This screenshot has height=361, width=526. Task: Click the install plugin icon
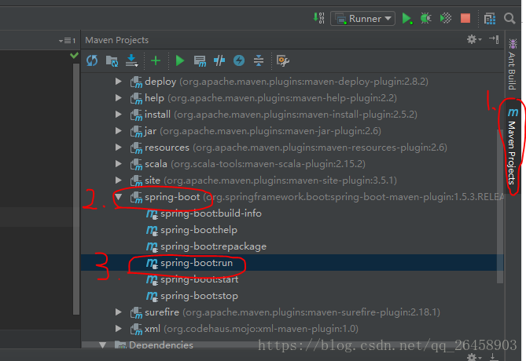[x=136, y=115]
